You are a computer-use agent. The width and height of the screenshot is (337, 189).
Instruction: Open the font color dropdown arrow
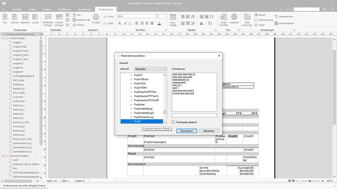163,24
